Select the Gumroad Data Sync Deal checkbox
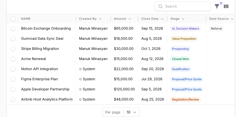This screenshot has height=117, width=236. tap(13, 39)
